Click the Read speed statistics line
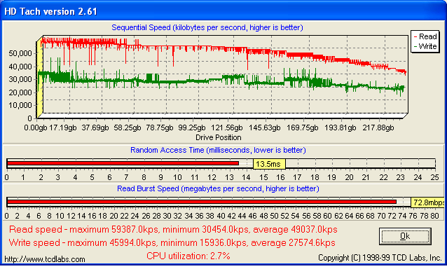447x269 pixels. click(173, 229)
